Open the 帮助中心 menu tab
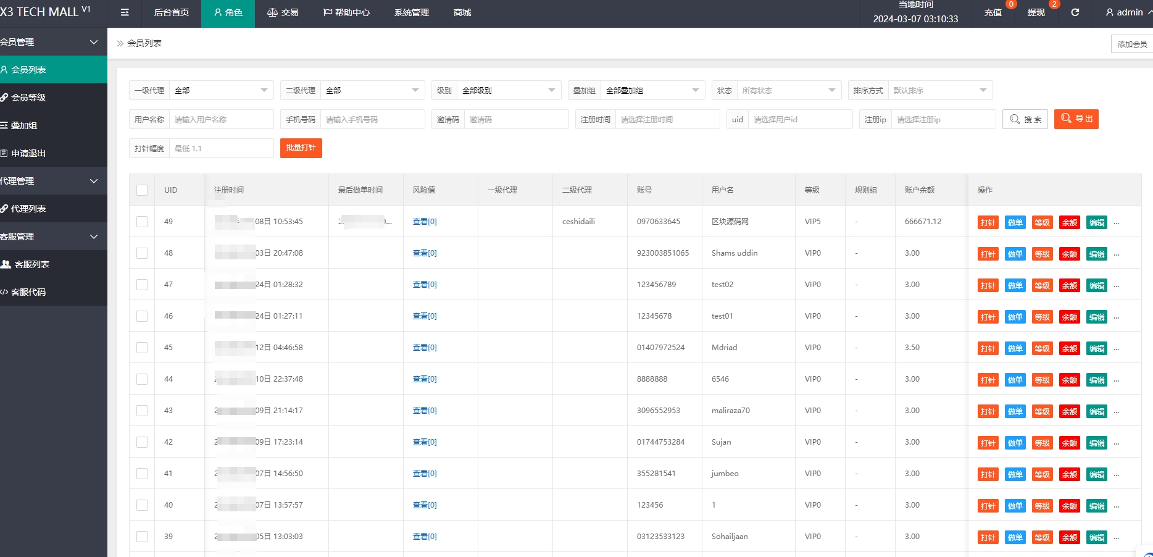 coord(346,12)
